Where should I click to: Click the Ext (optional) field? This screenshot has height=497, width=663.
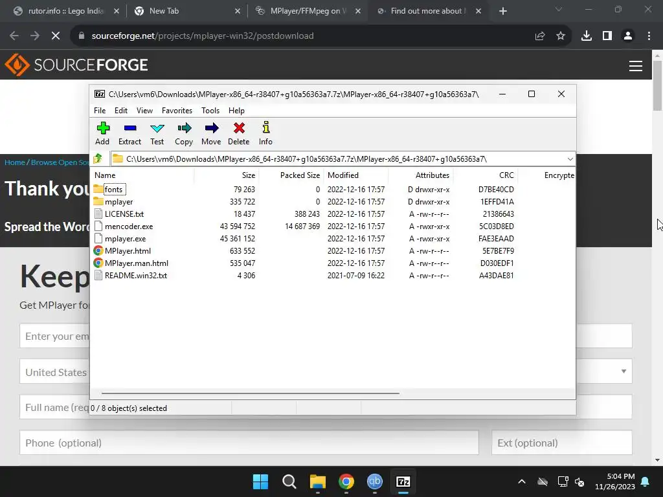pos(561,443)
